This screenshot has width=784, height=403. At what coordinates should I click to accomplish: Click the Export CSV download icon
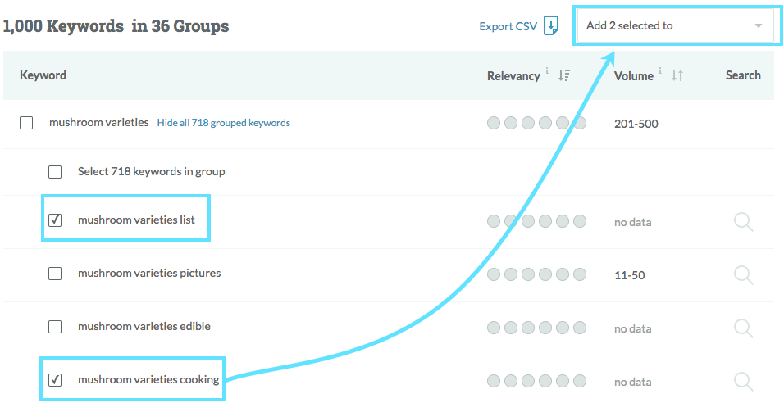(551, 25)
